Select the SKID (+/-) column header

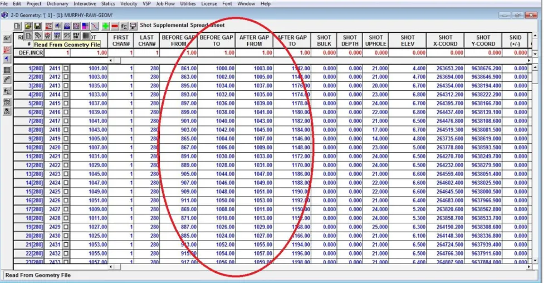click(x=515, y=41)
